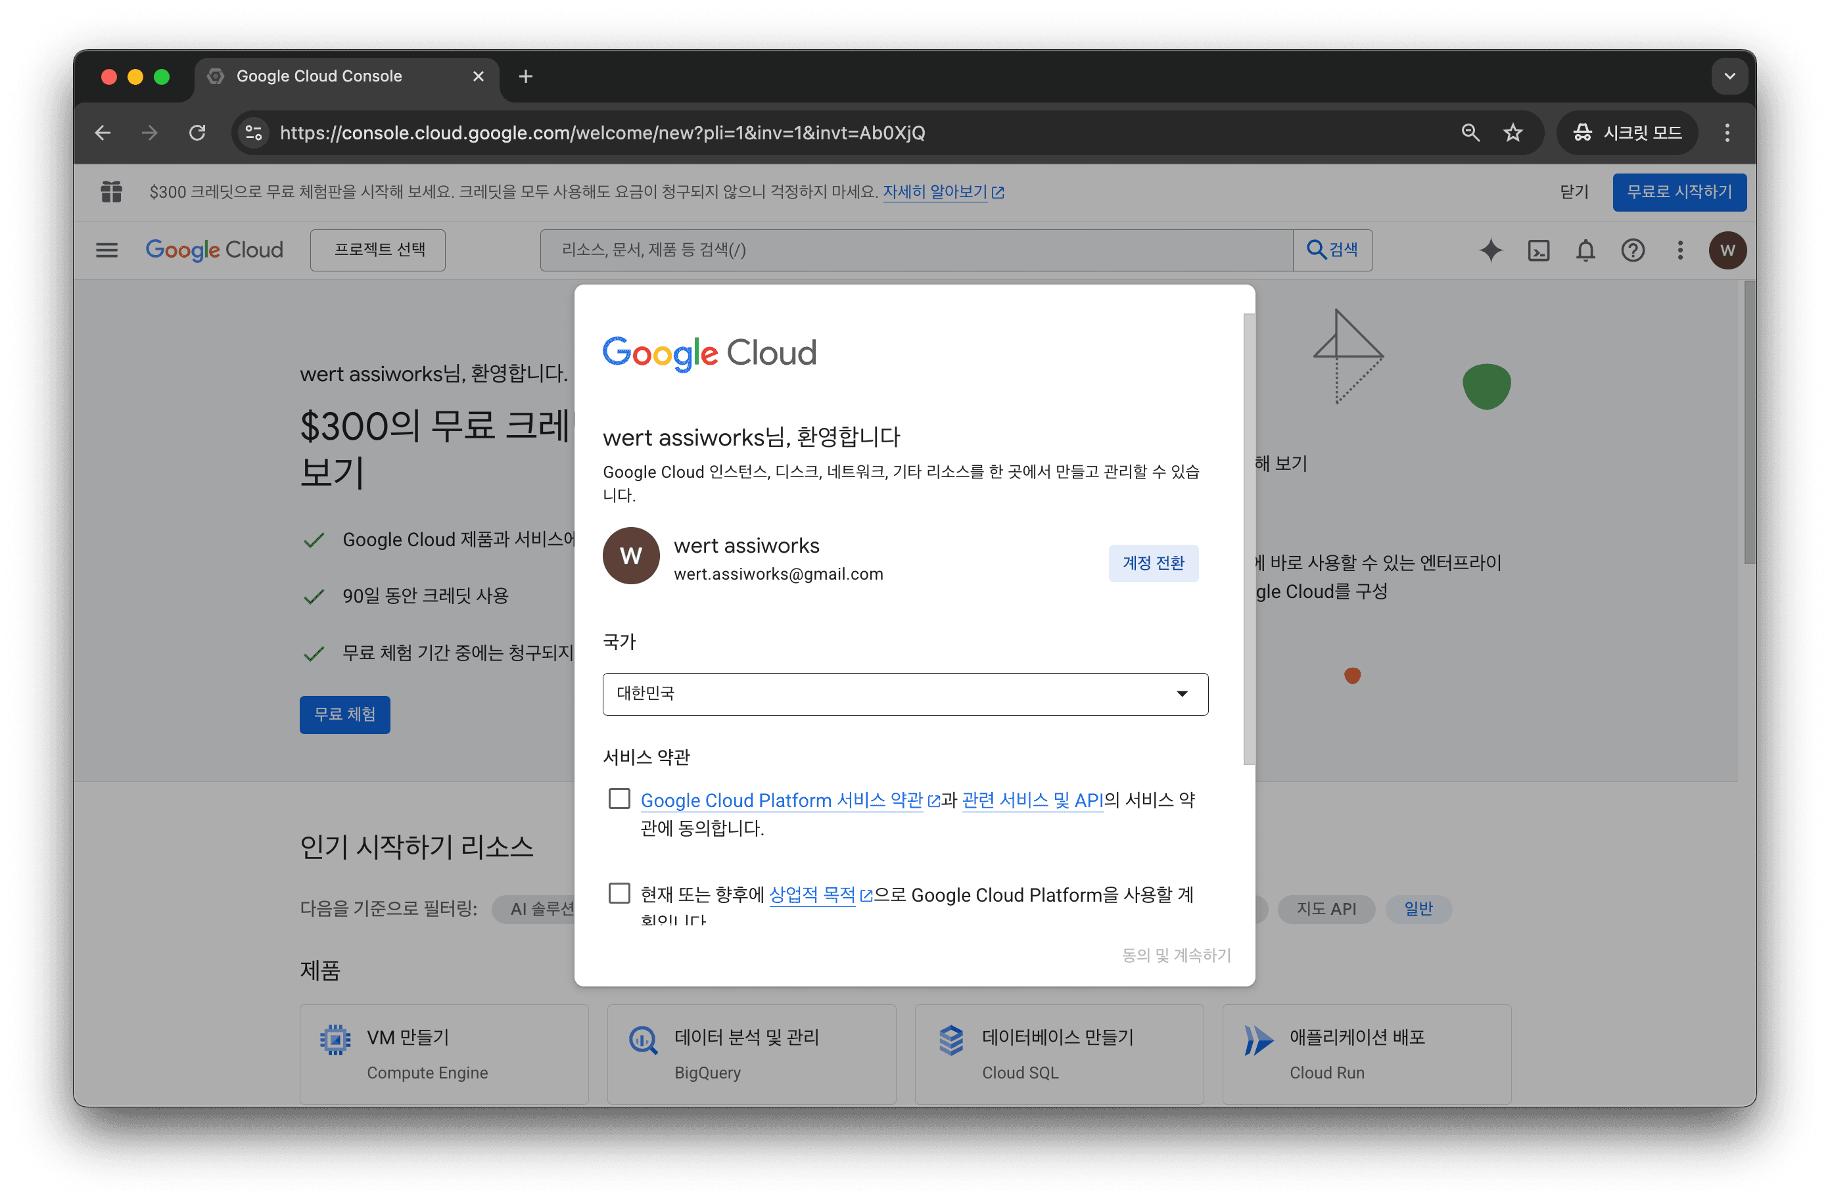
Task: Focus the resource search field
Action: point(916,250)
